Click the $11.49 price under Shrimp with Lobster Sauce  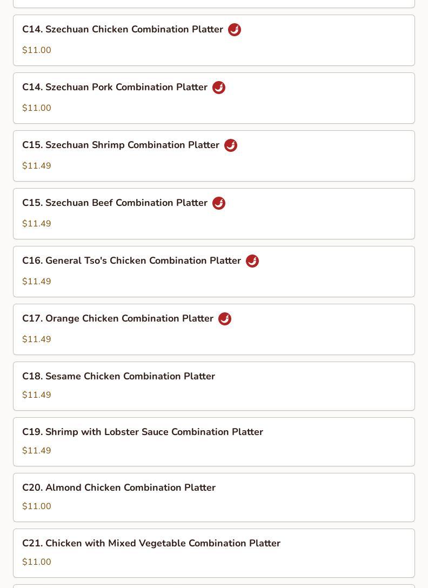(37, 451)
